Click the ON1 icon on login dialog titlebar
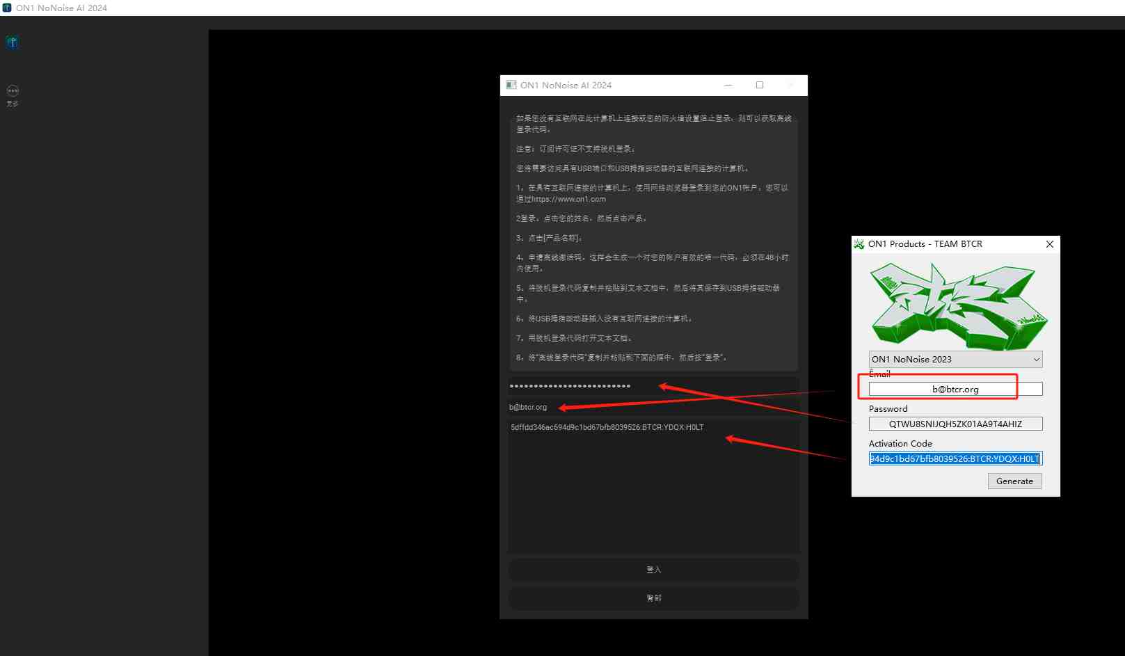This screenshot has height=656, width=1125. tap(511, 85)
